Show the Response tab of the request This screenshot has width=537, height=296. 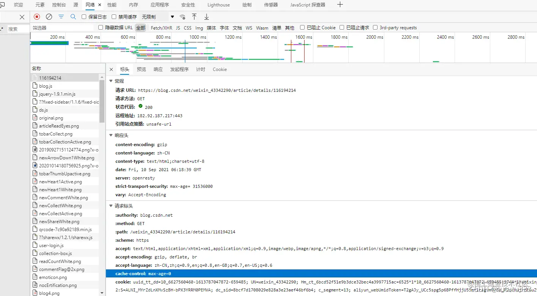(158, 69)
